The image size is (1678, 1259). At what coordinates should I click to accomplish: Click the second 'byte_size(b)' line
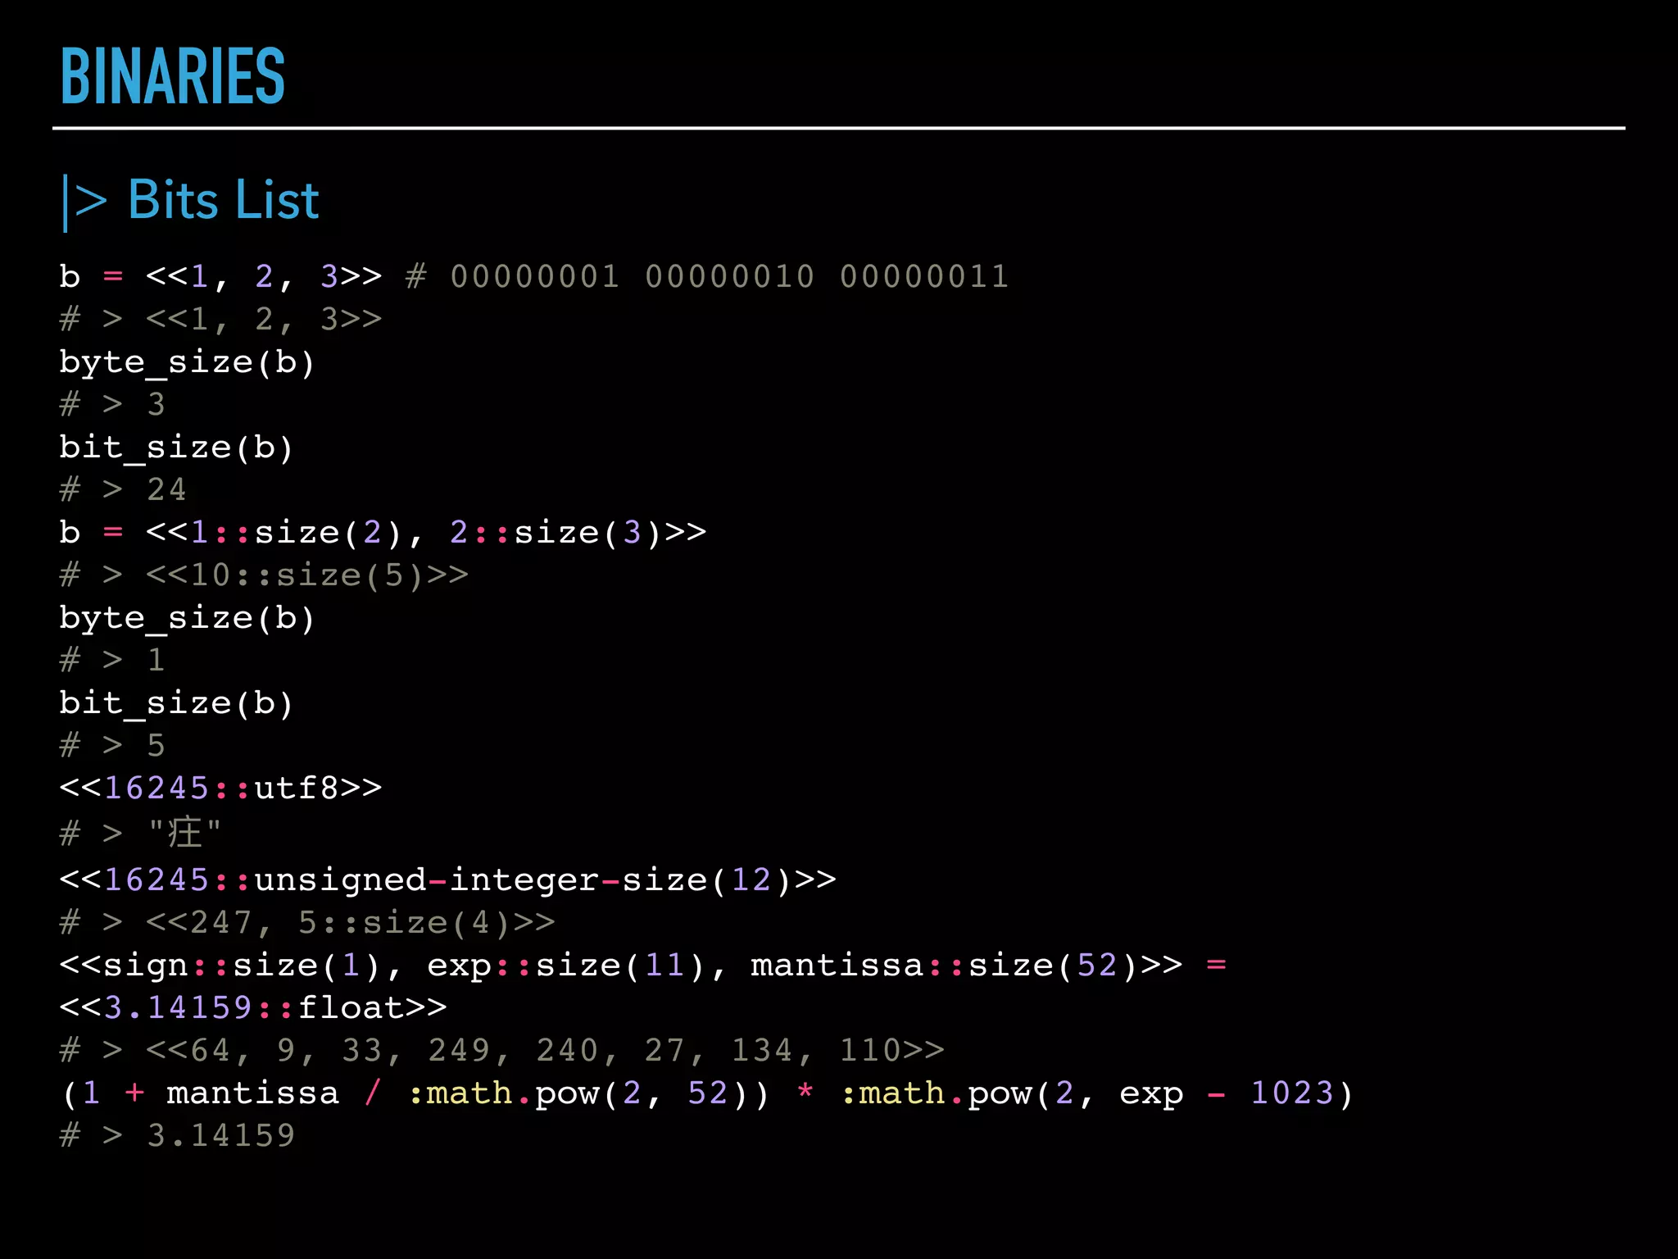tap(188, 618)
